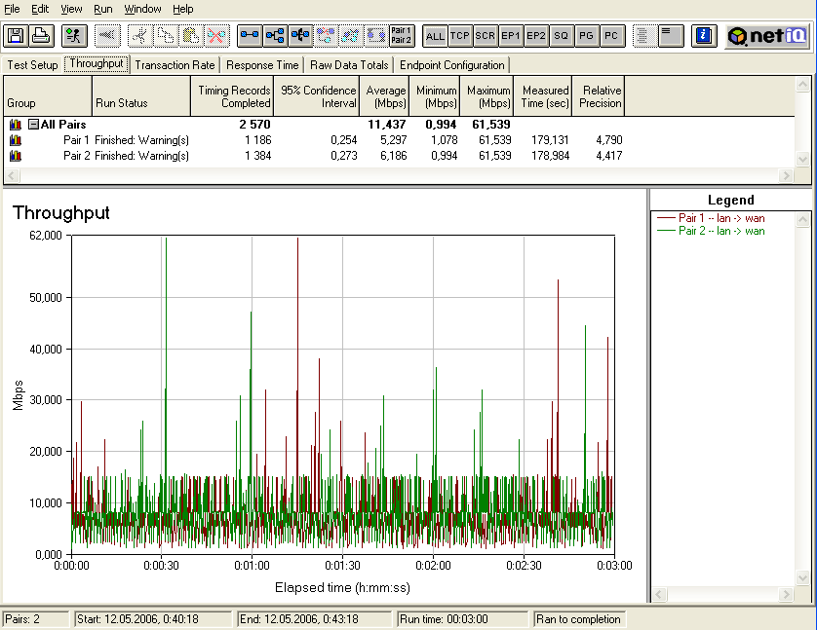This screenshot has height=630, width=817.
Task: Click the Average (Mbps) column header
Action: (386, 96)
